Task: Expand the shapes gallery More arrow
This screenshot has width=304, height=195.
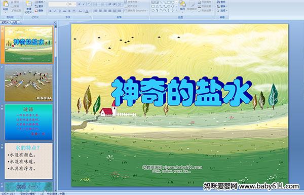Action: click(176, 11)
